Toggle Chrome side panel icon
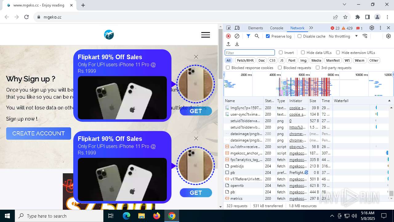394x222 pixels. point(368,17)
